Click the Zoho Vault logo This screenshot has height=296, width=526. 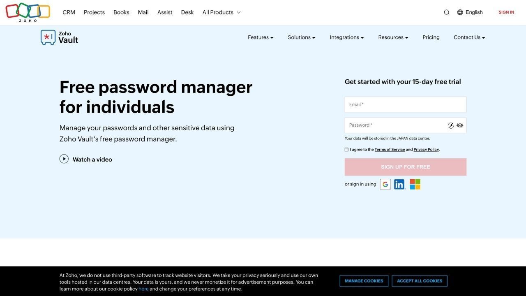point(60,37)
